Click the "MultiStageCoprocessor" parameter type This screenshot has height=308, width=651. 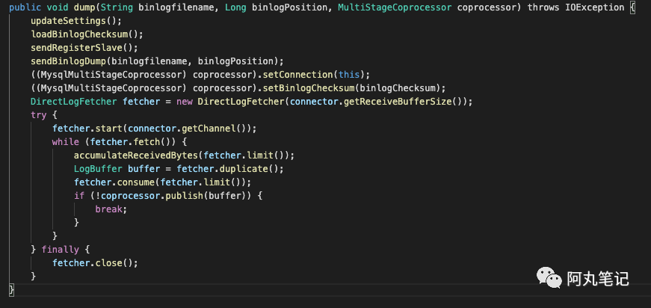tap(395, 7)
